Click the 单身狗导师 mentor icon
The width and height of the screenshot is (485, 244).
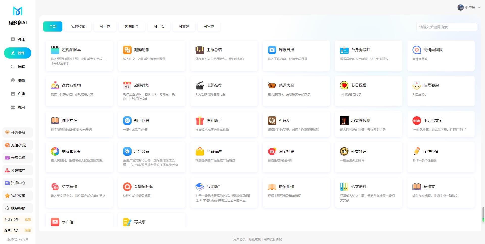[344, 50]
